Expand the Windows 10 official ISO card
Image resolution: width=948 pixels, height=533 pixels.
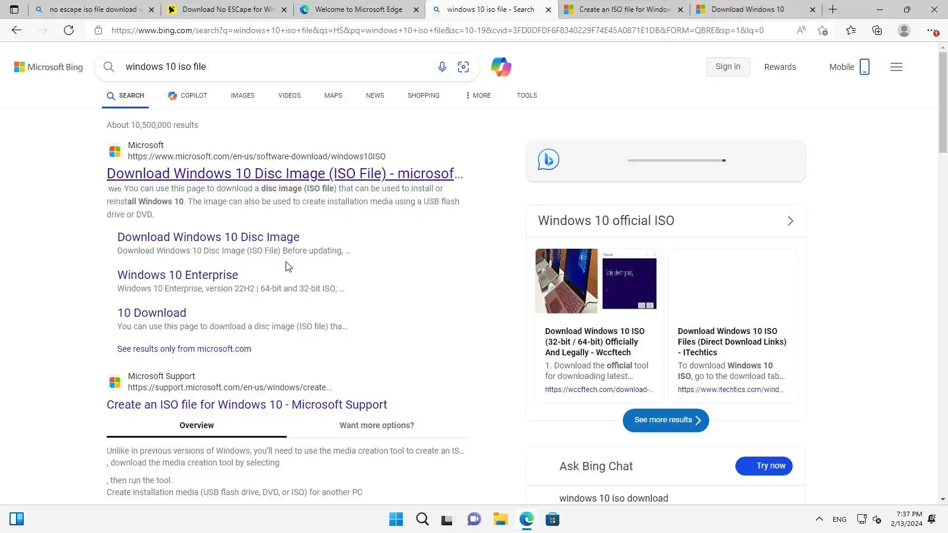coord(790,221)
